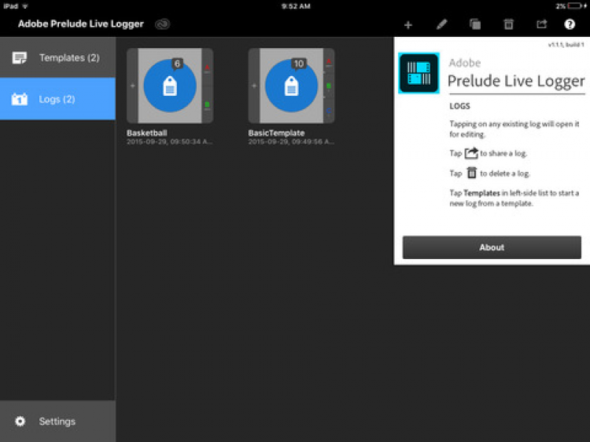Tap the About button
The height and width of the screenshot is (442, 590).
point(492,247)
